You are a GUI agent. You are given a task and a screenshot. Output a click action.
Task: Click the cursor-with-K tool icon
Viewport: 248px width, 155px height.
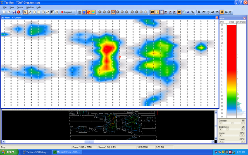(x=52, y=12)
